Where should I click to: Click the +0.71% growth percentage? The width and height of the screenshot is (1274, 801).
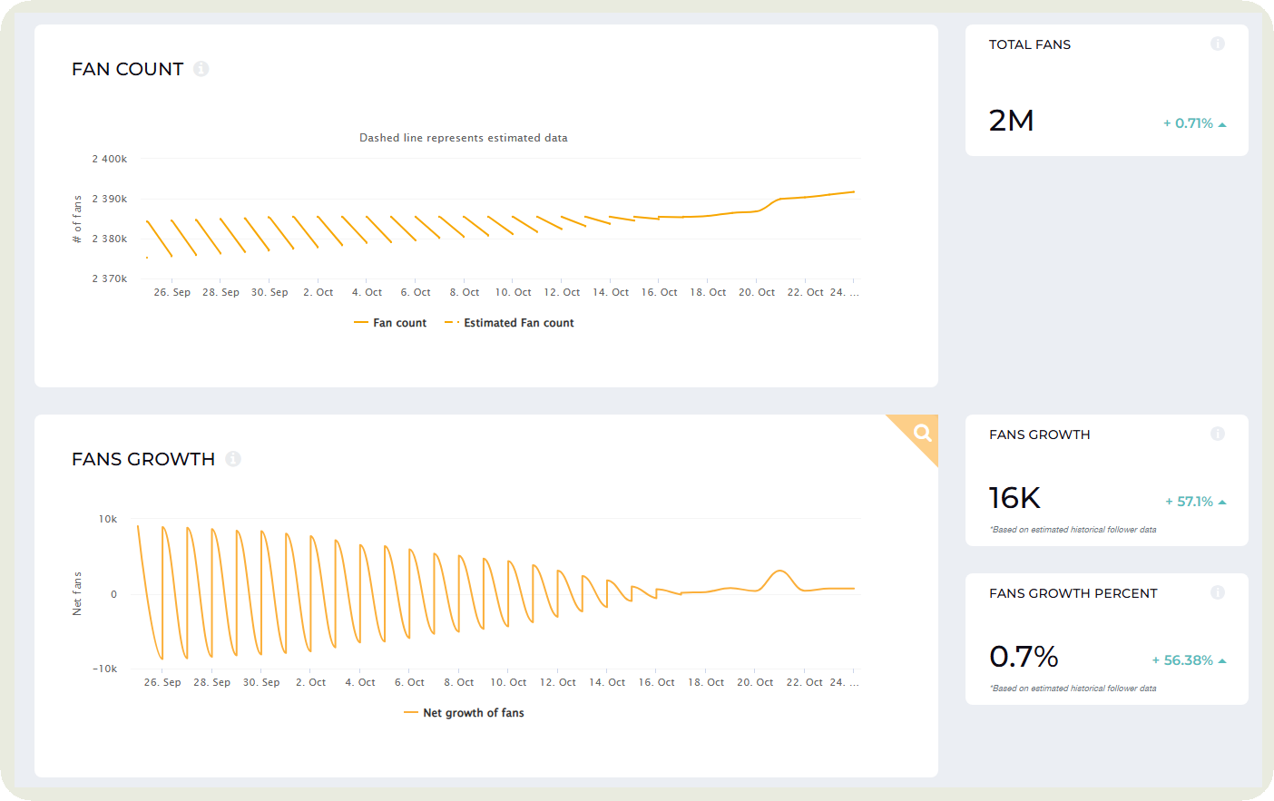(x=1190, y=122)
